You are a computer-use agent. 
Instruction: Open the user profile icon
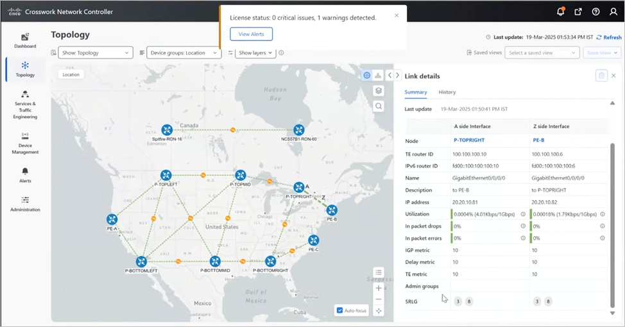coord(613,12)
